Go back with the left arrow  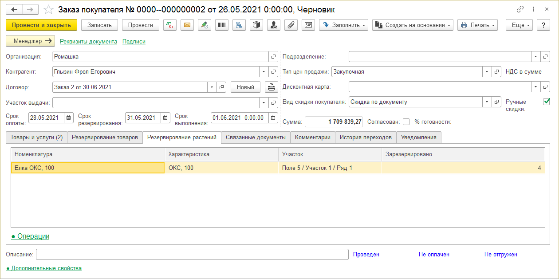pos(14,9)
